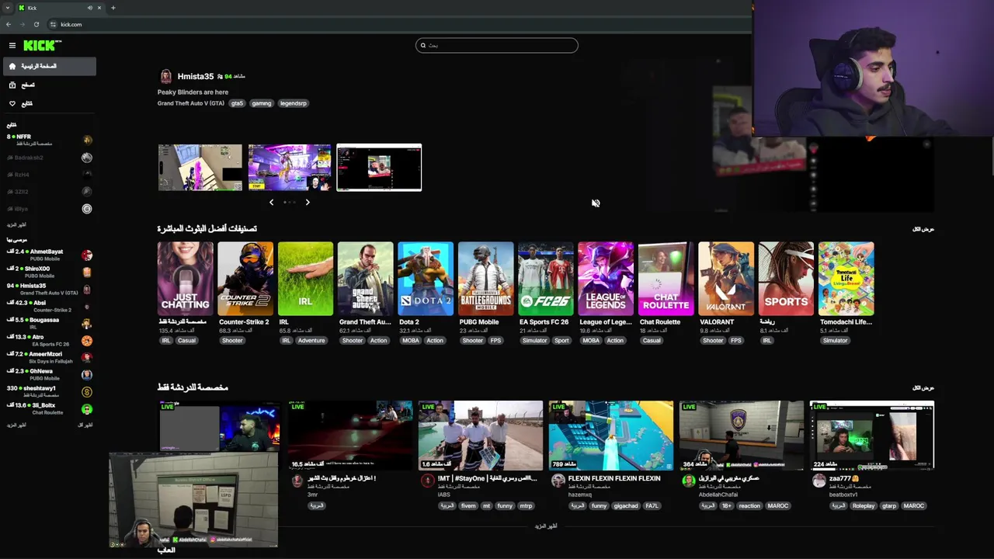Open the Absi Counter-Strike 2 channel
Image resolution: width=994 pixels, height=559 pixels.
(x=50, y=306)
